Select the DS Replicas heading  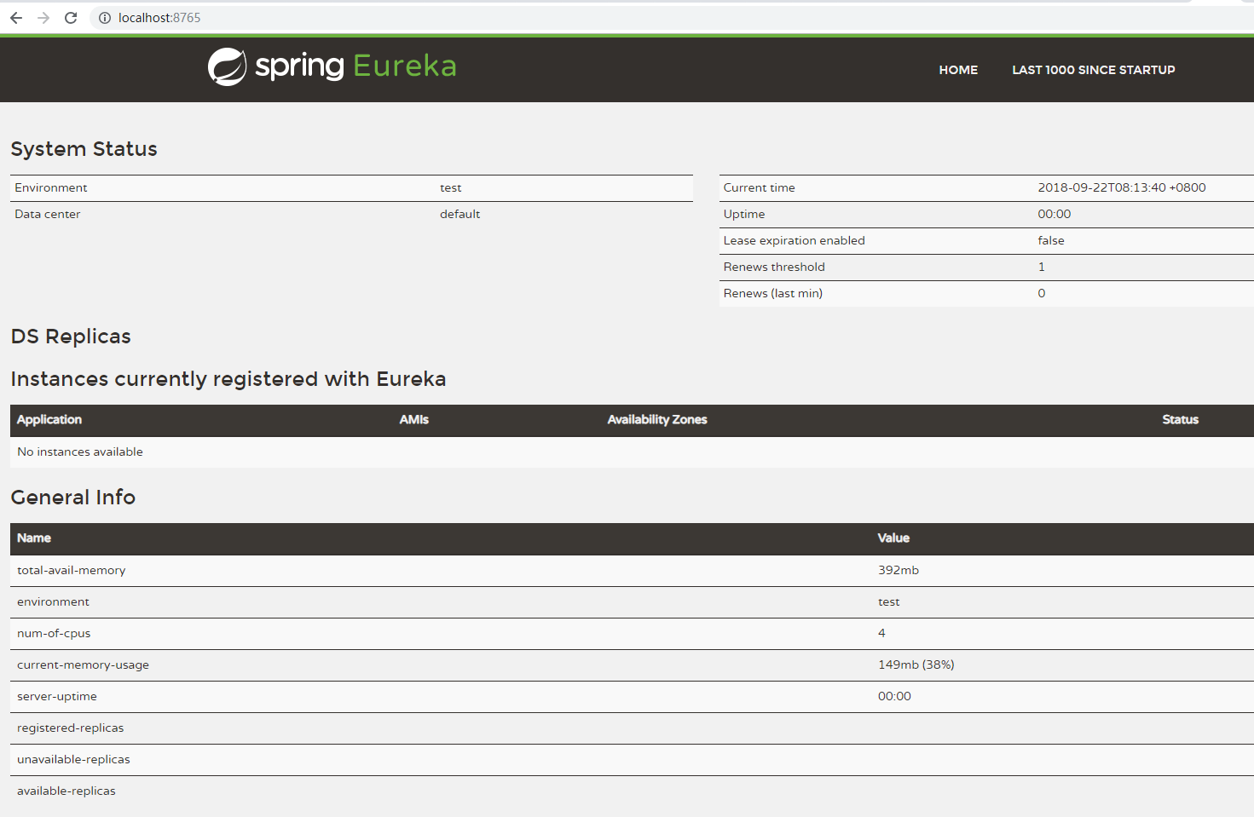(x=71, y=337)
